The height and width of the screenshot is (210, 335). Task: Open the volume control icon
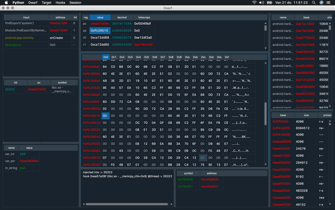262,3
